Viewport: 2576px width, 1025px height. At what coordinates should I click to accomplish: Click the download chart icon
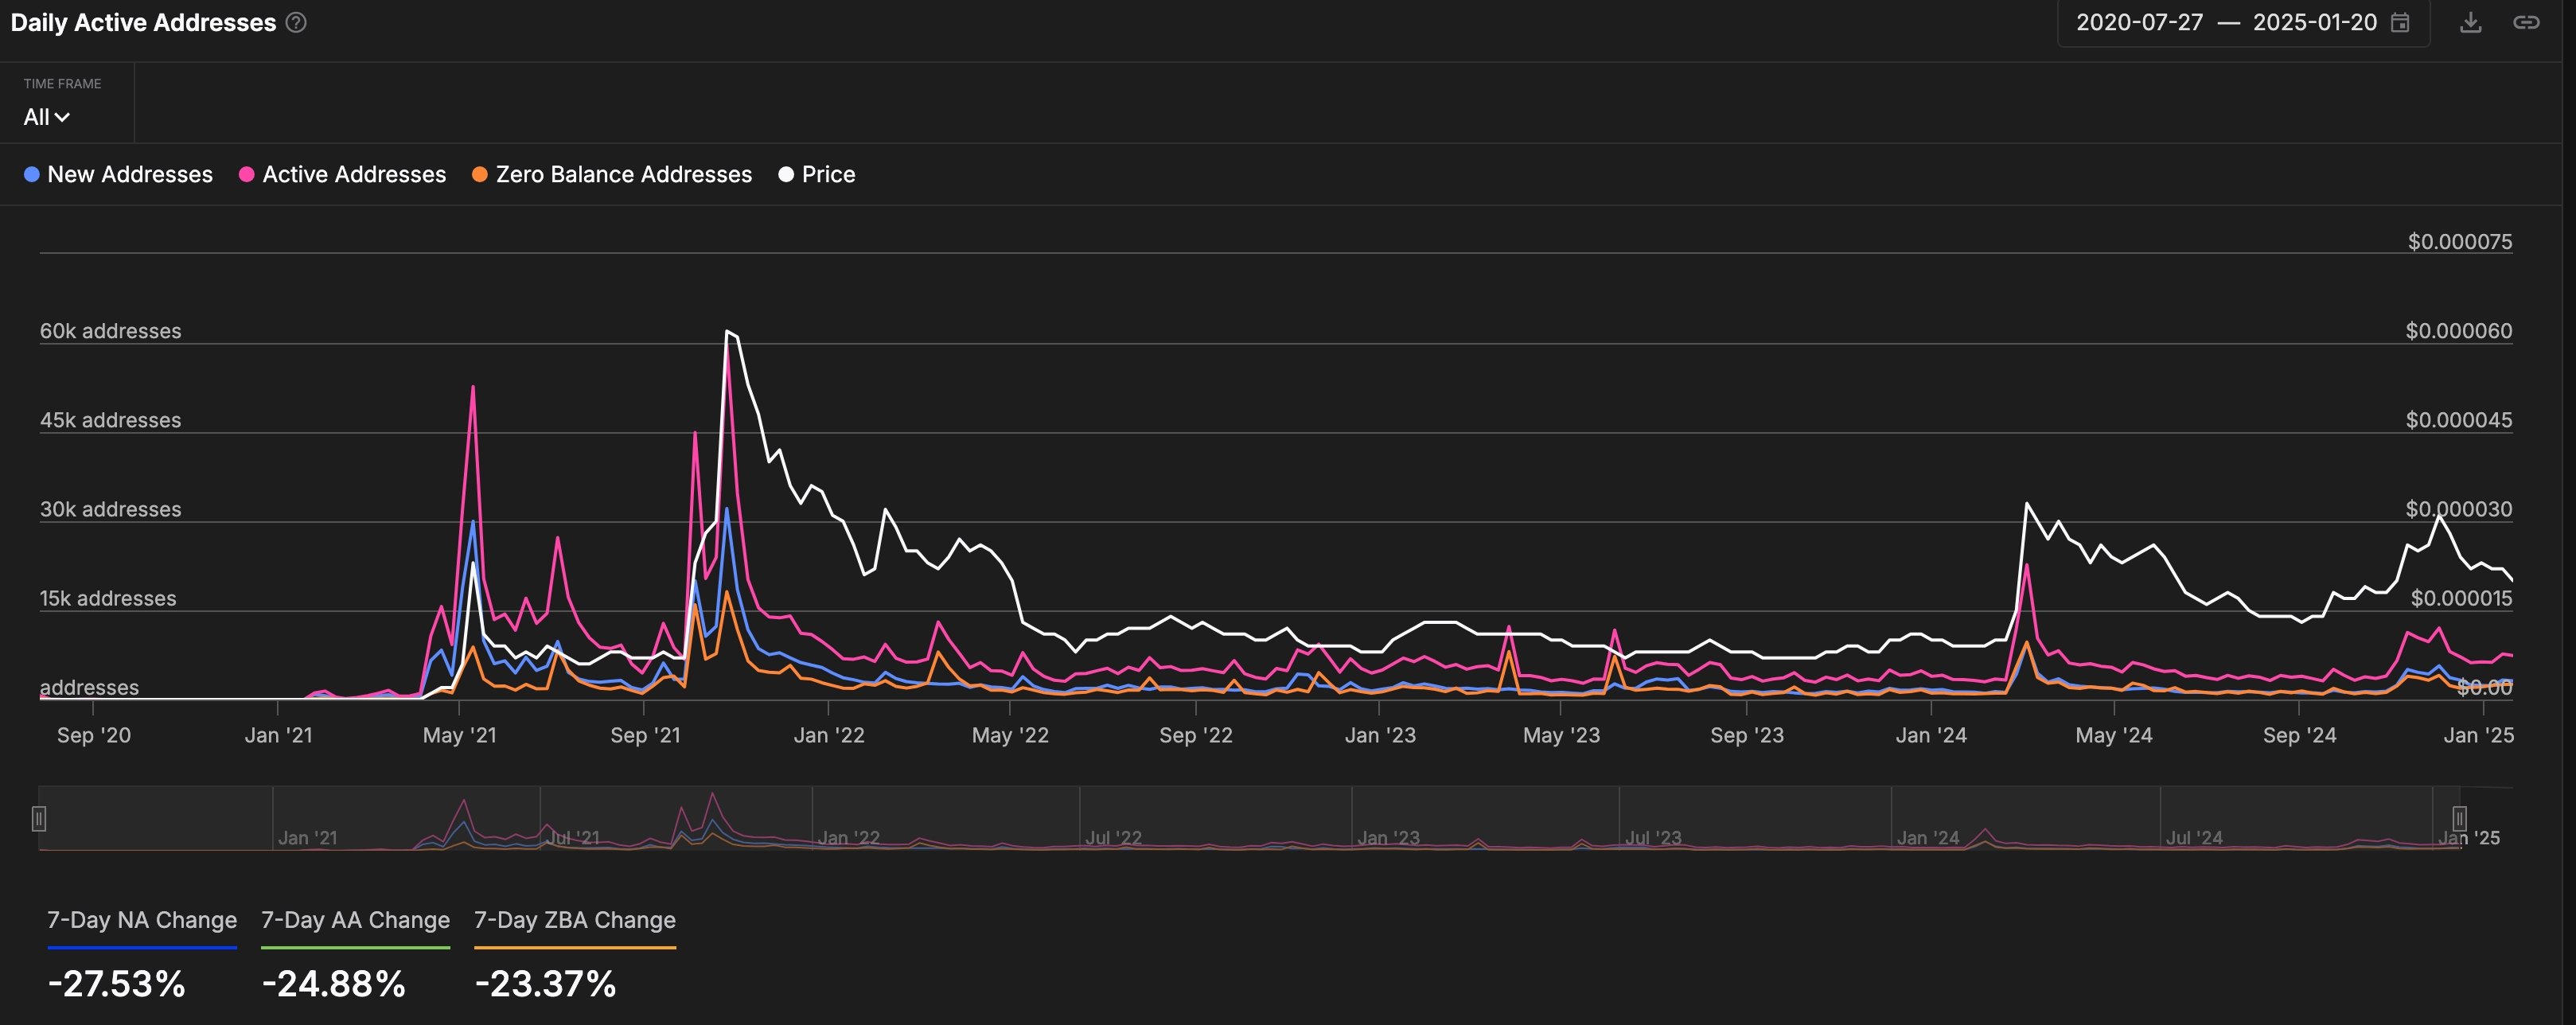click(x=2470, y=22)
